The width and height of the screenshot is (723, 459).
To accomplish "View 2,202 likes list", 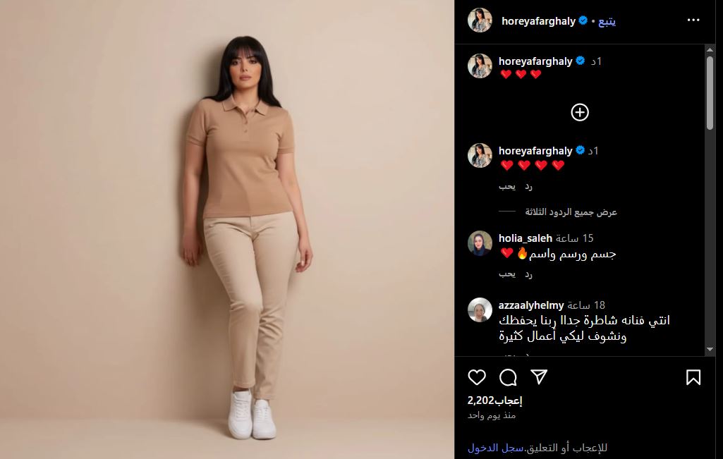I will 494,400.
